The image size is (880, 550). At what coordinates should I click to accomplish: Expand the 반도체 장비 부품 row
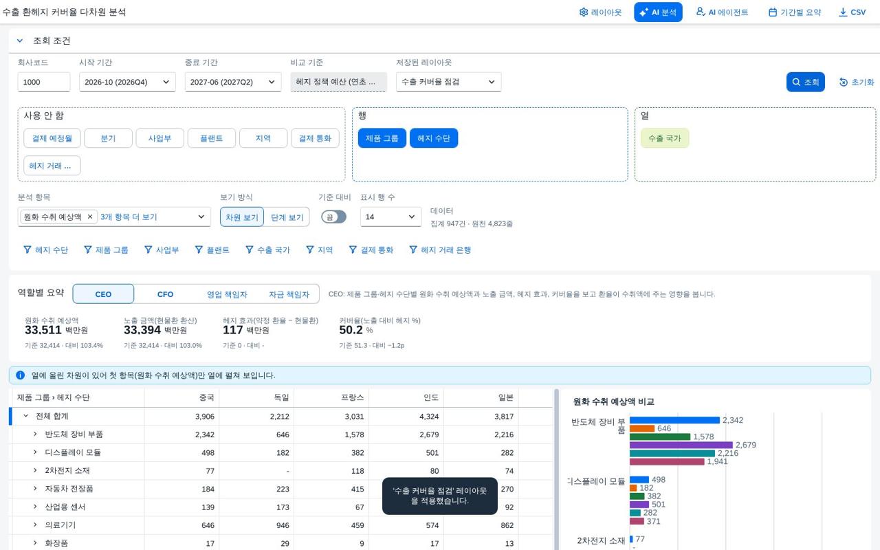(x=35, y=434)
